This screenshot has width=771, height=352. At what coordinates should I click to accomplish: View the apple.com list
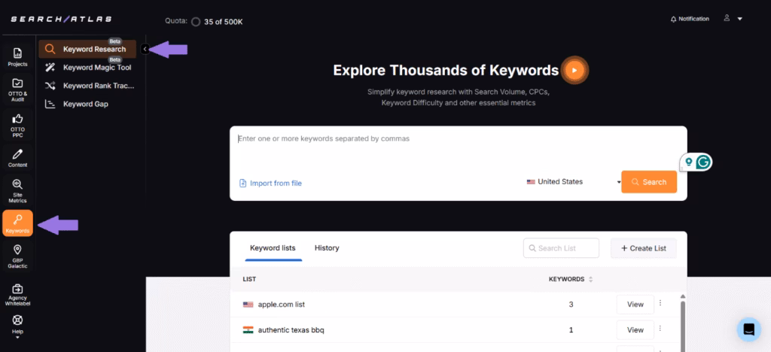[635, 305]
